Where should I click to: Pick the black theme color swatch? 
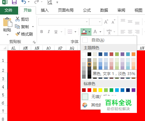click(x=89, y=54)
